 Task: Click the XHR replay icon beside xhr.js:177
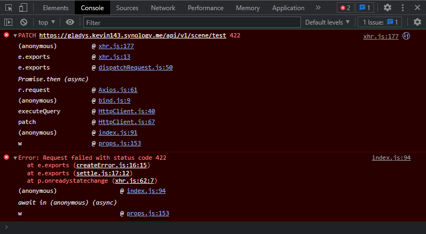(x=406, y=36)
